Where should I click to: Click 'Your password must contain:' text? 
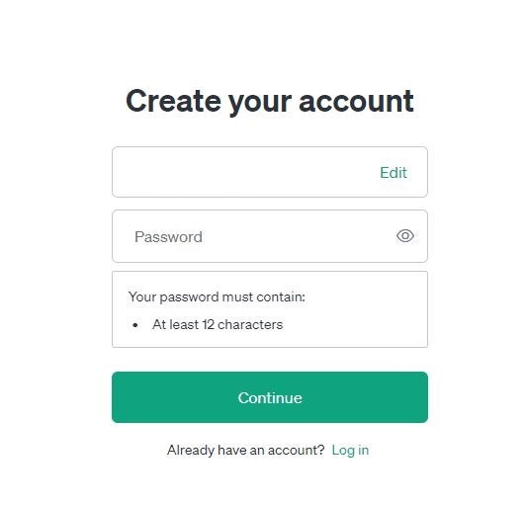point(217,297)
